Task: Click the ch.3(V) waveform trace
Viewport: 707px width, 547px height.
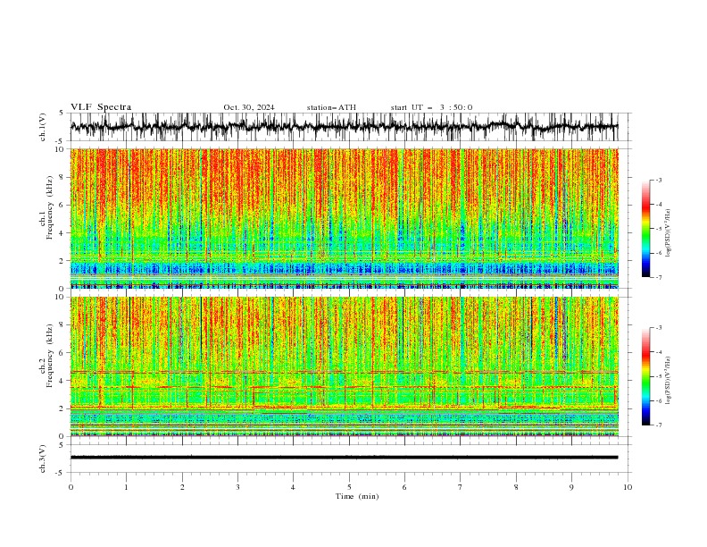Action: point(344,458)
